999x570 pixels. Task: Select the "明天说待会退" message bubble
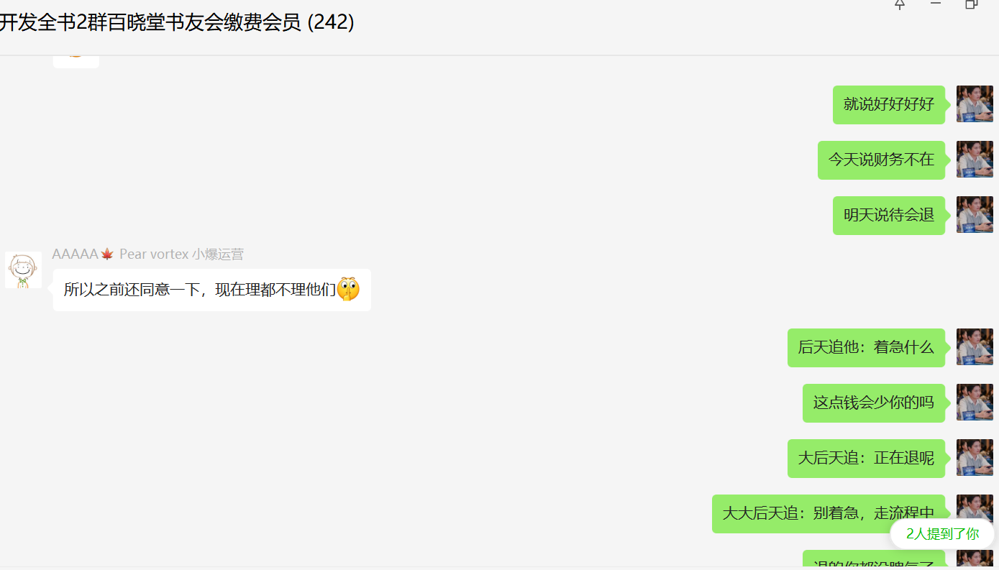[889, 215]
